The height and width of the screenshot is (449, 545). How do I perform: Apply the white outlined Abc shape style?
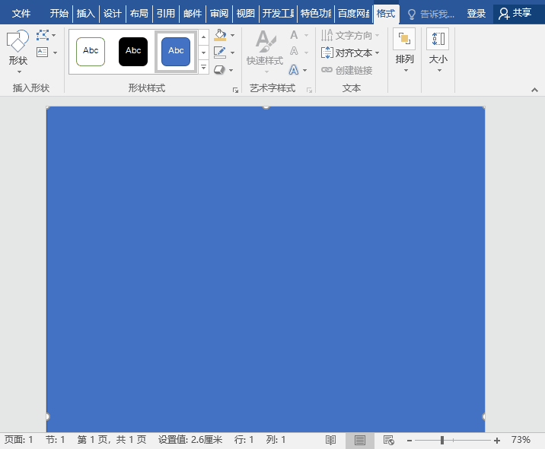pos(91,52)
